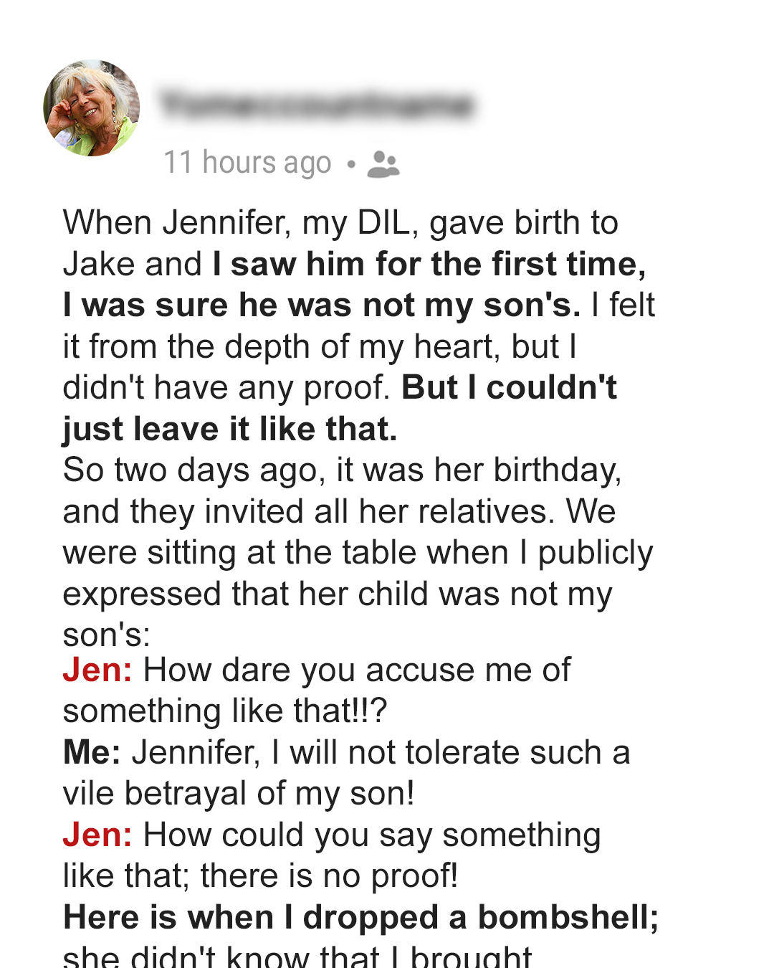
Task: Click the friends audience icon
Action: pos(383,164)
